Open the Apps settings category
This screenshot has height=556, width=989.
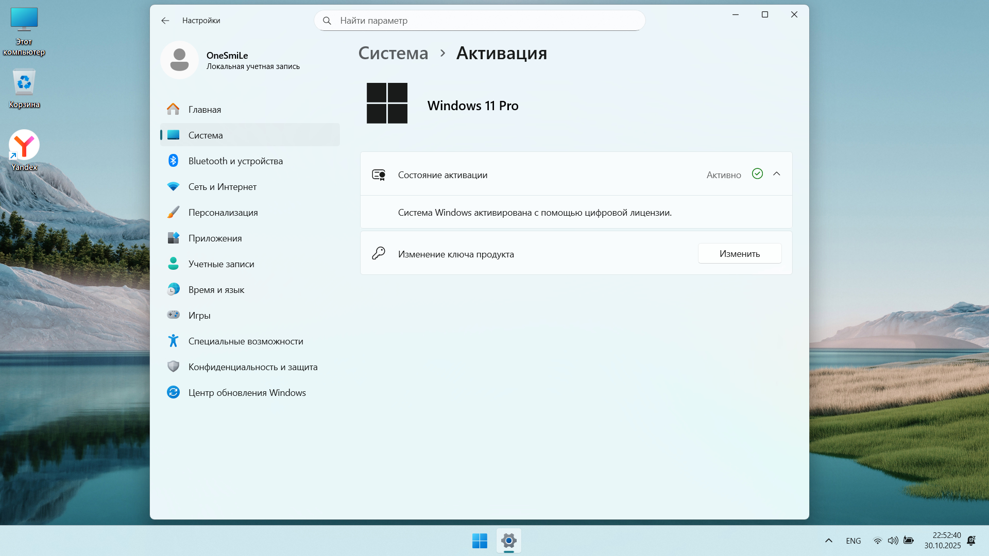pos(215,238)
